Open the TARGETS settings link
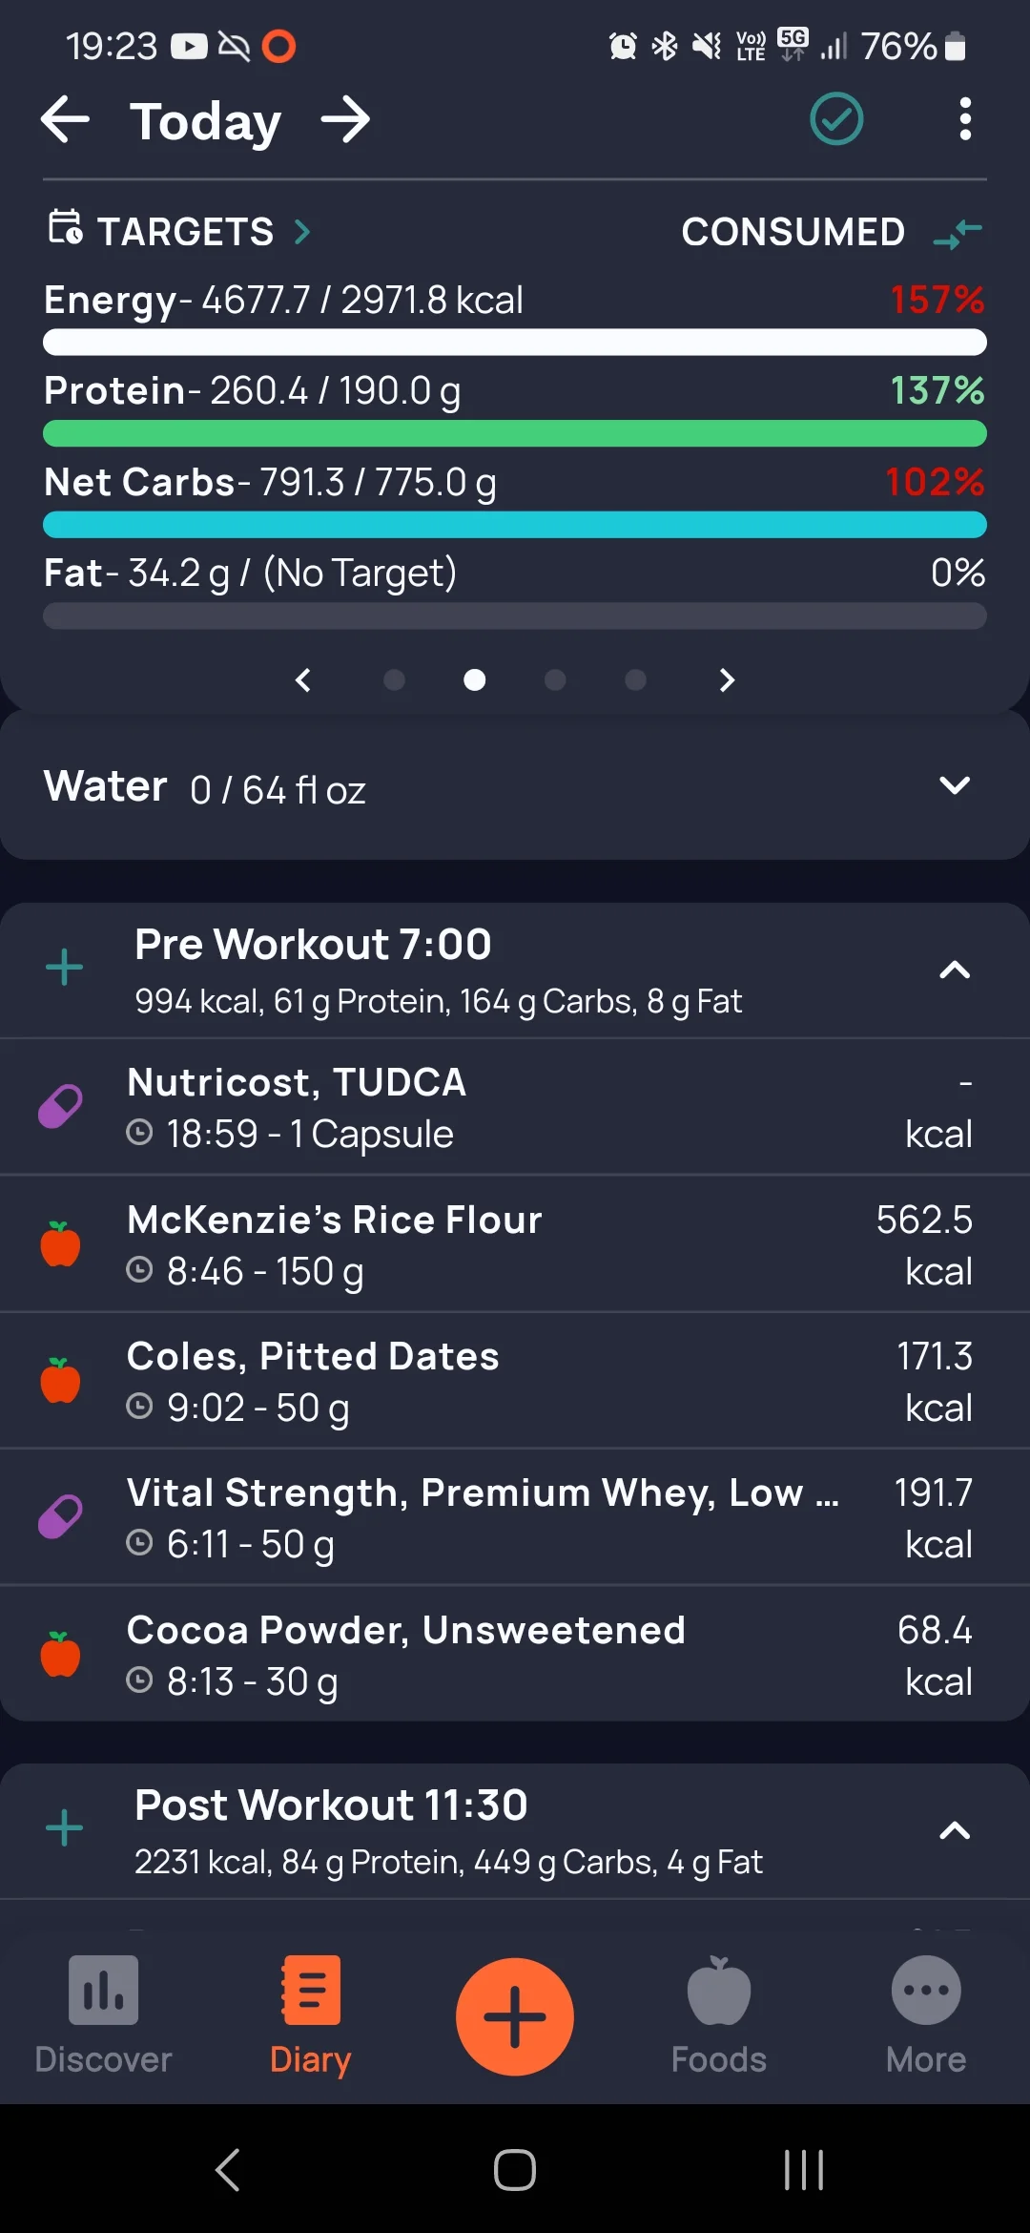 coord(180,231)
